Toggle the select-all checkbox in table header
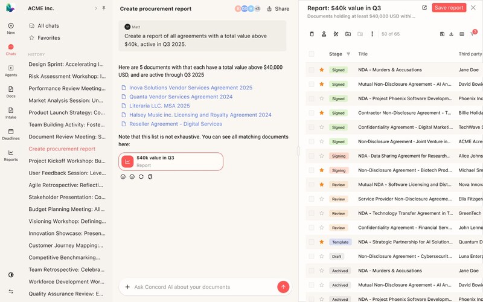This screenshot has width=483, height=302. pos(312,54)
